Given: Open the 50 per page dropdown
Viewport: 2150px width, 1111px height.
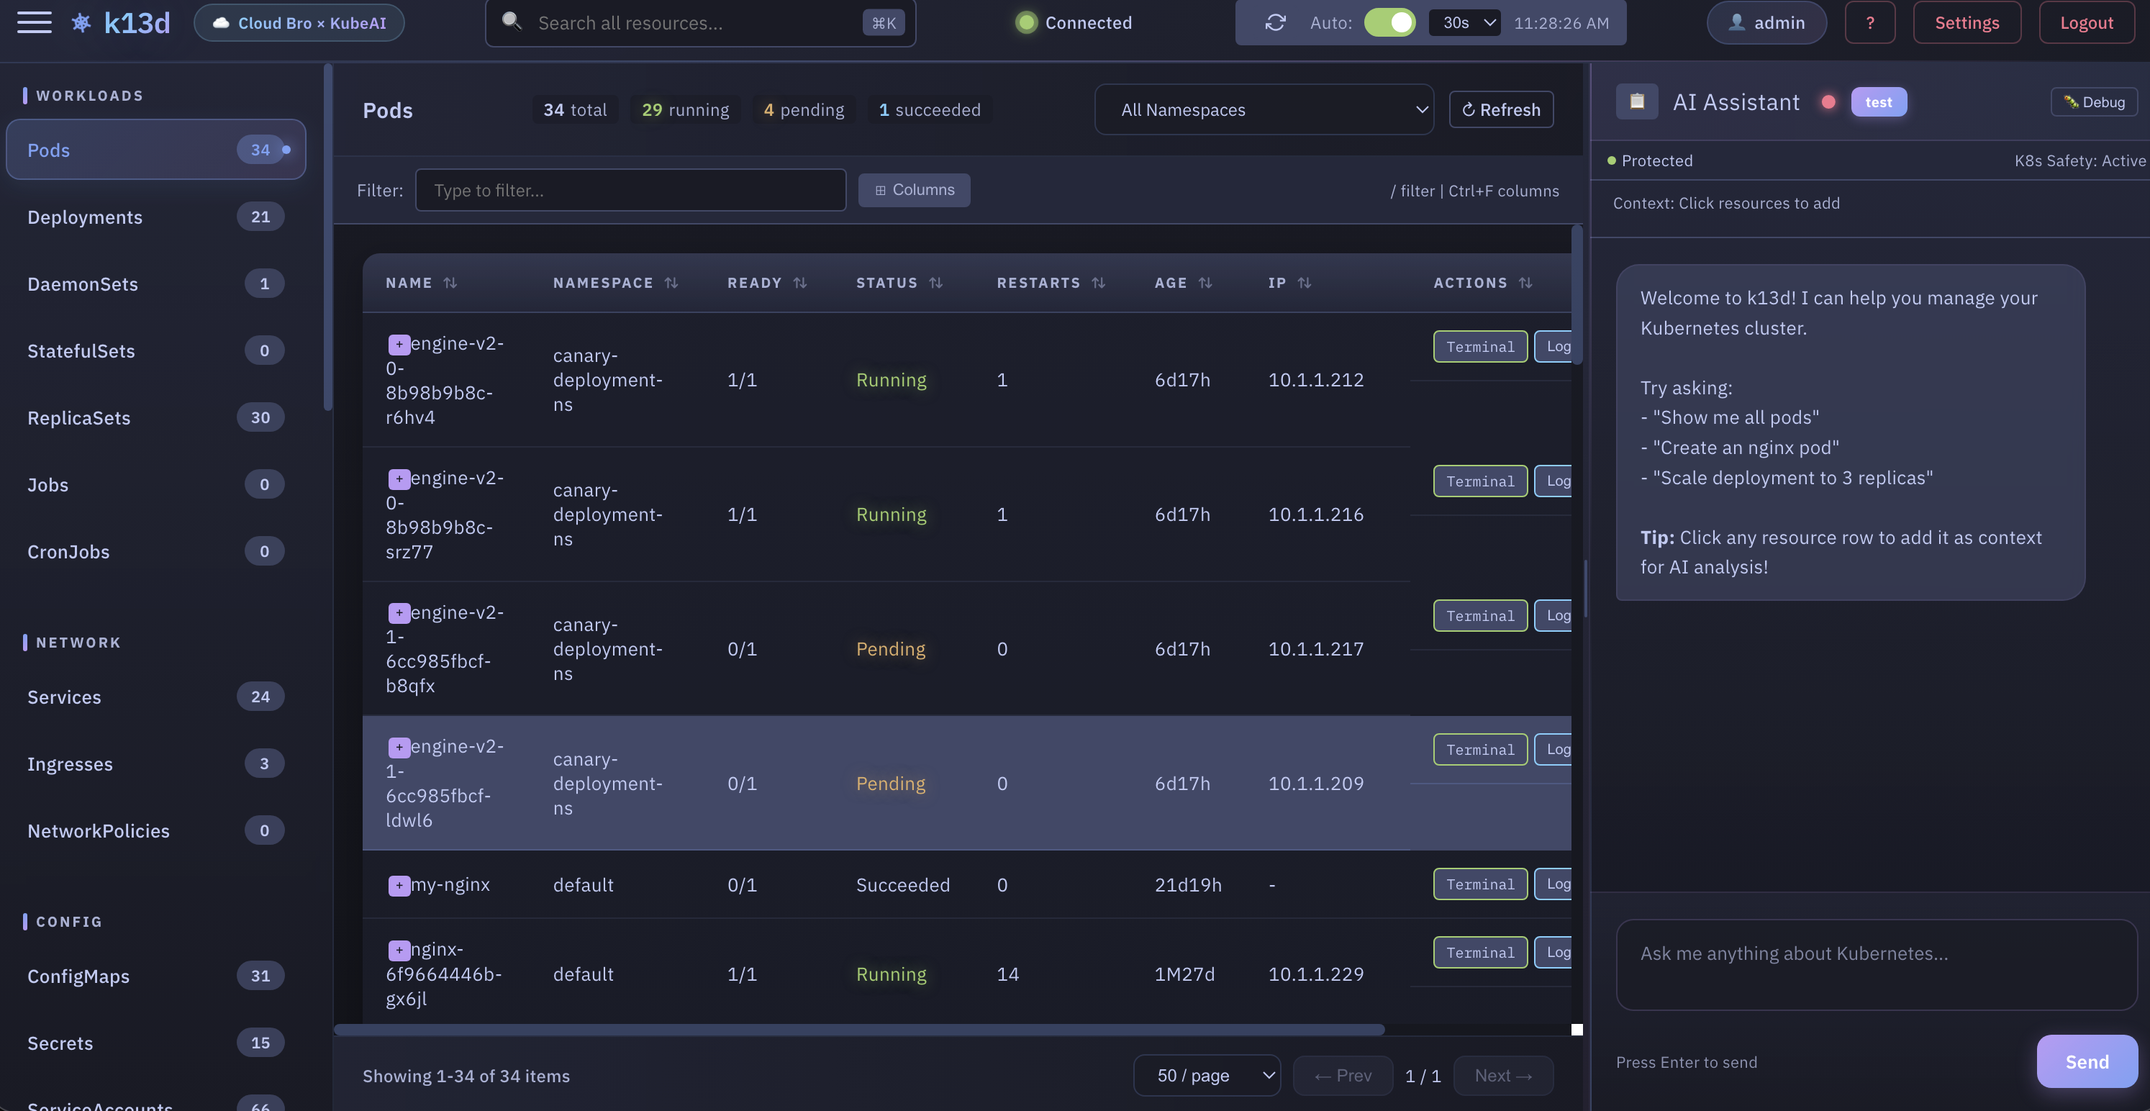Looking at the screenshot, I should click(1207, 1075).
